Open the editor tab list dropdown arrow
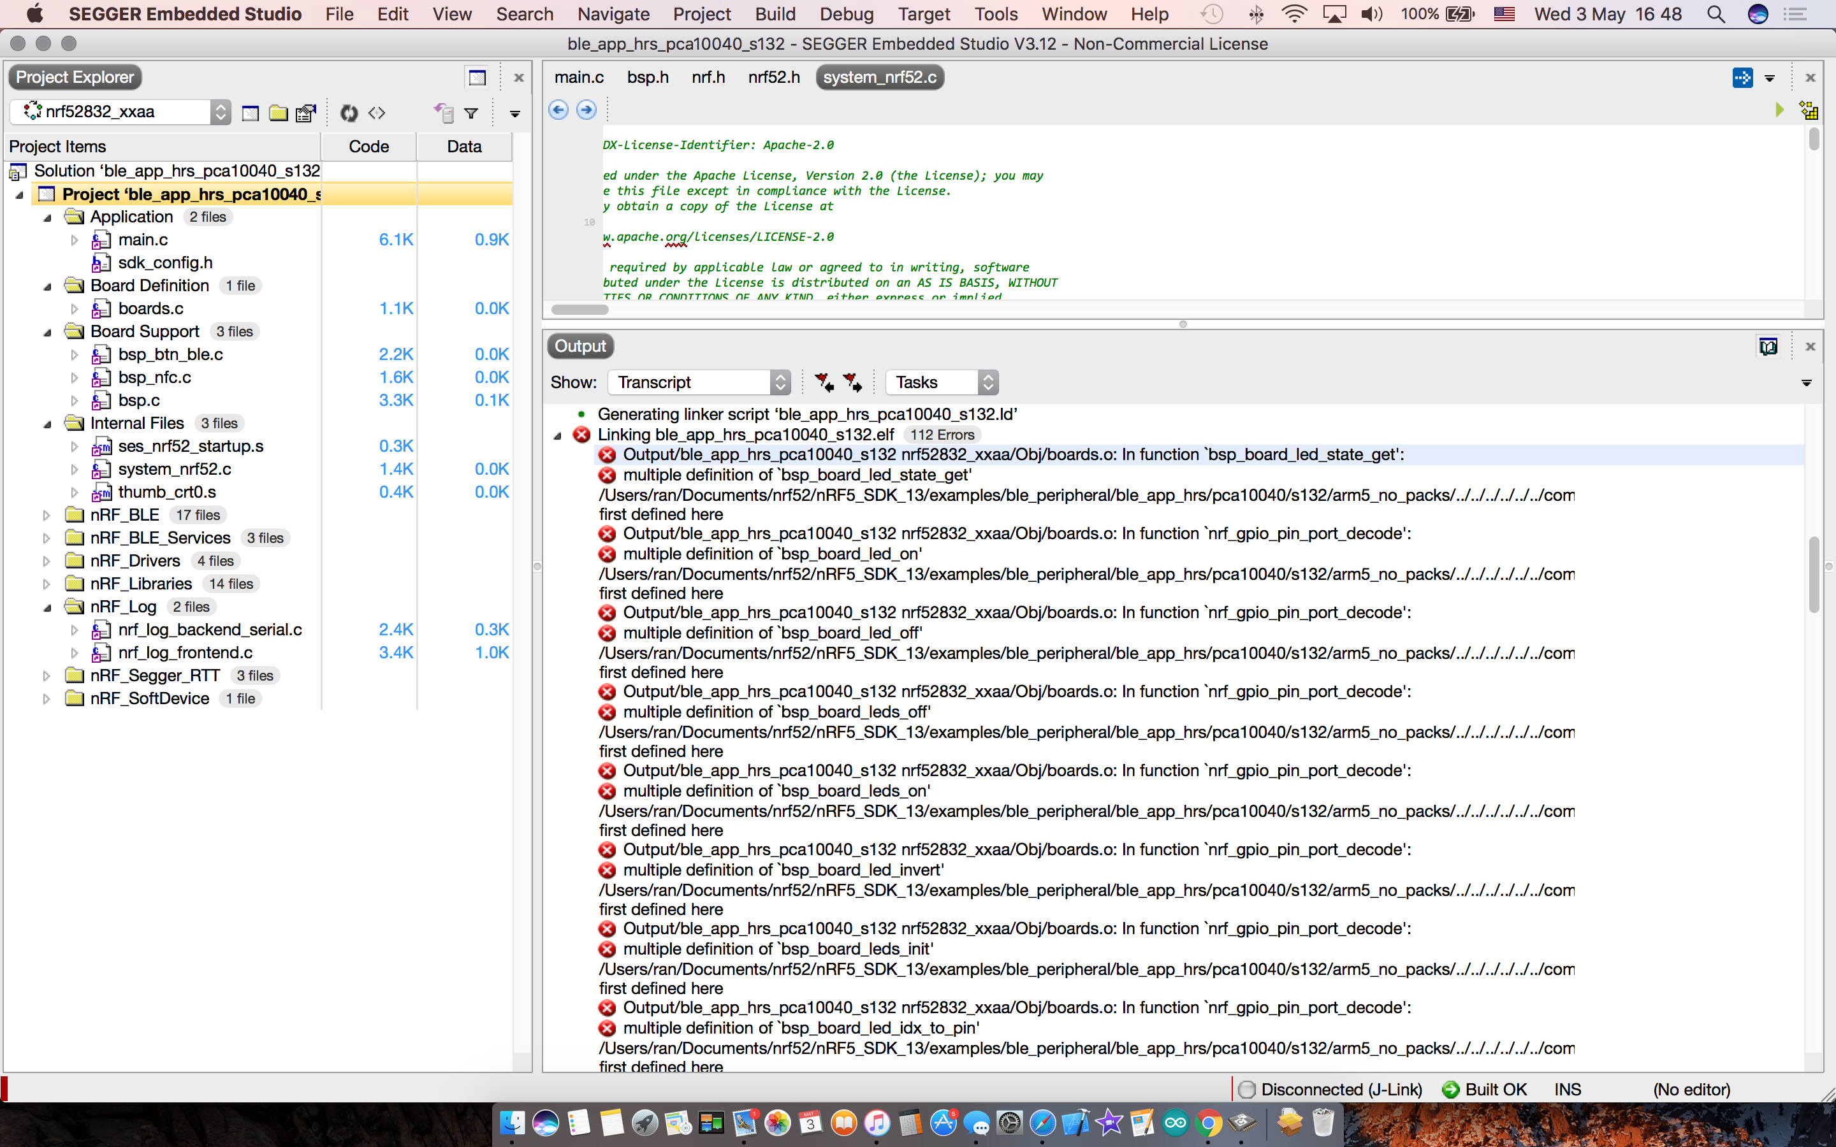The image size is (1836, 1147). click(x=1770, y=78)
